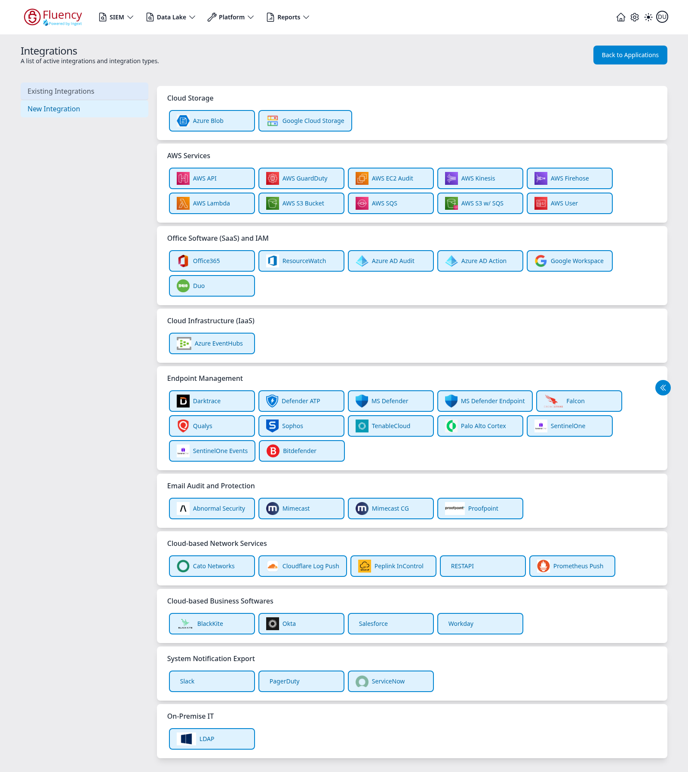Select the Abnormal Security integration
This screenshot has width=688, height=772.
coord(212,509)
